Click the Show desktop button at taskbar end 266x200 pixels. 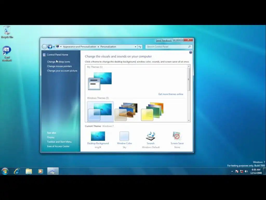coord(264,171)
